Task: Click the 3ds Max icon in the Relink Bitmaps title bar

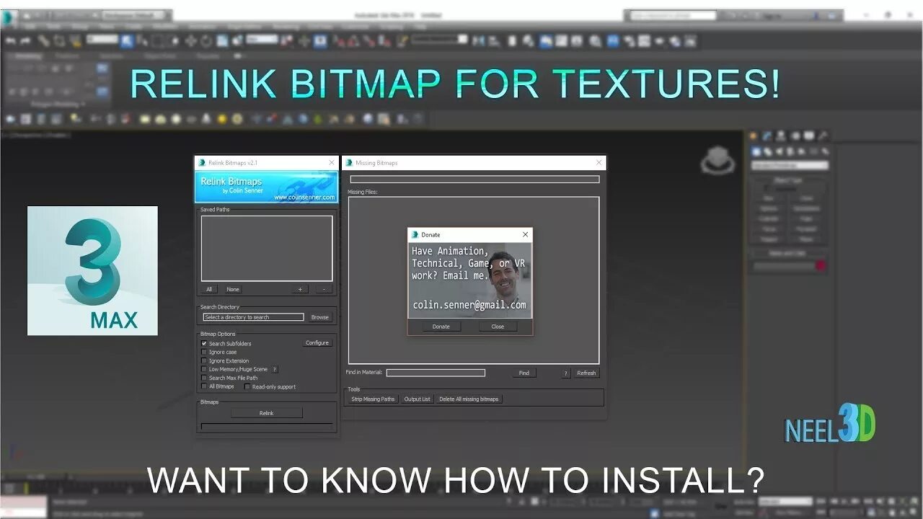Action: click(202, 163)
